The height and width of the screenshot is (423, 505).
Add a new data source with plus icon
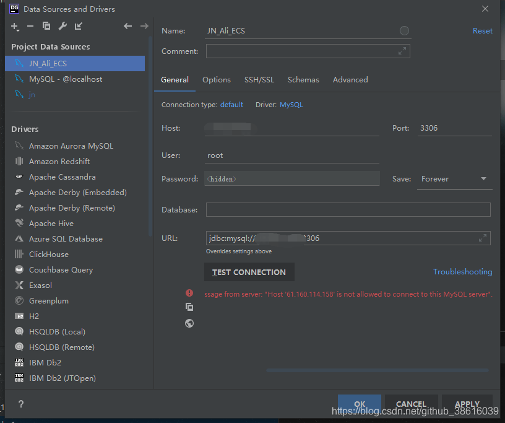click(x=15, y=27)
